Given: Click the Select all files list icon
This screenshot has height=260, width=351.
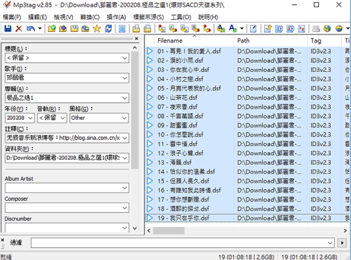Looking at the screenshot, I should 122,29.
